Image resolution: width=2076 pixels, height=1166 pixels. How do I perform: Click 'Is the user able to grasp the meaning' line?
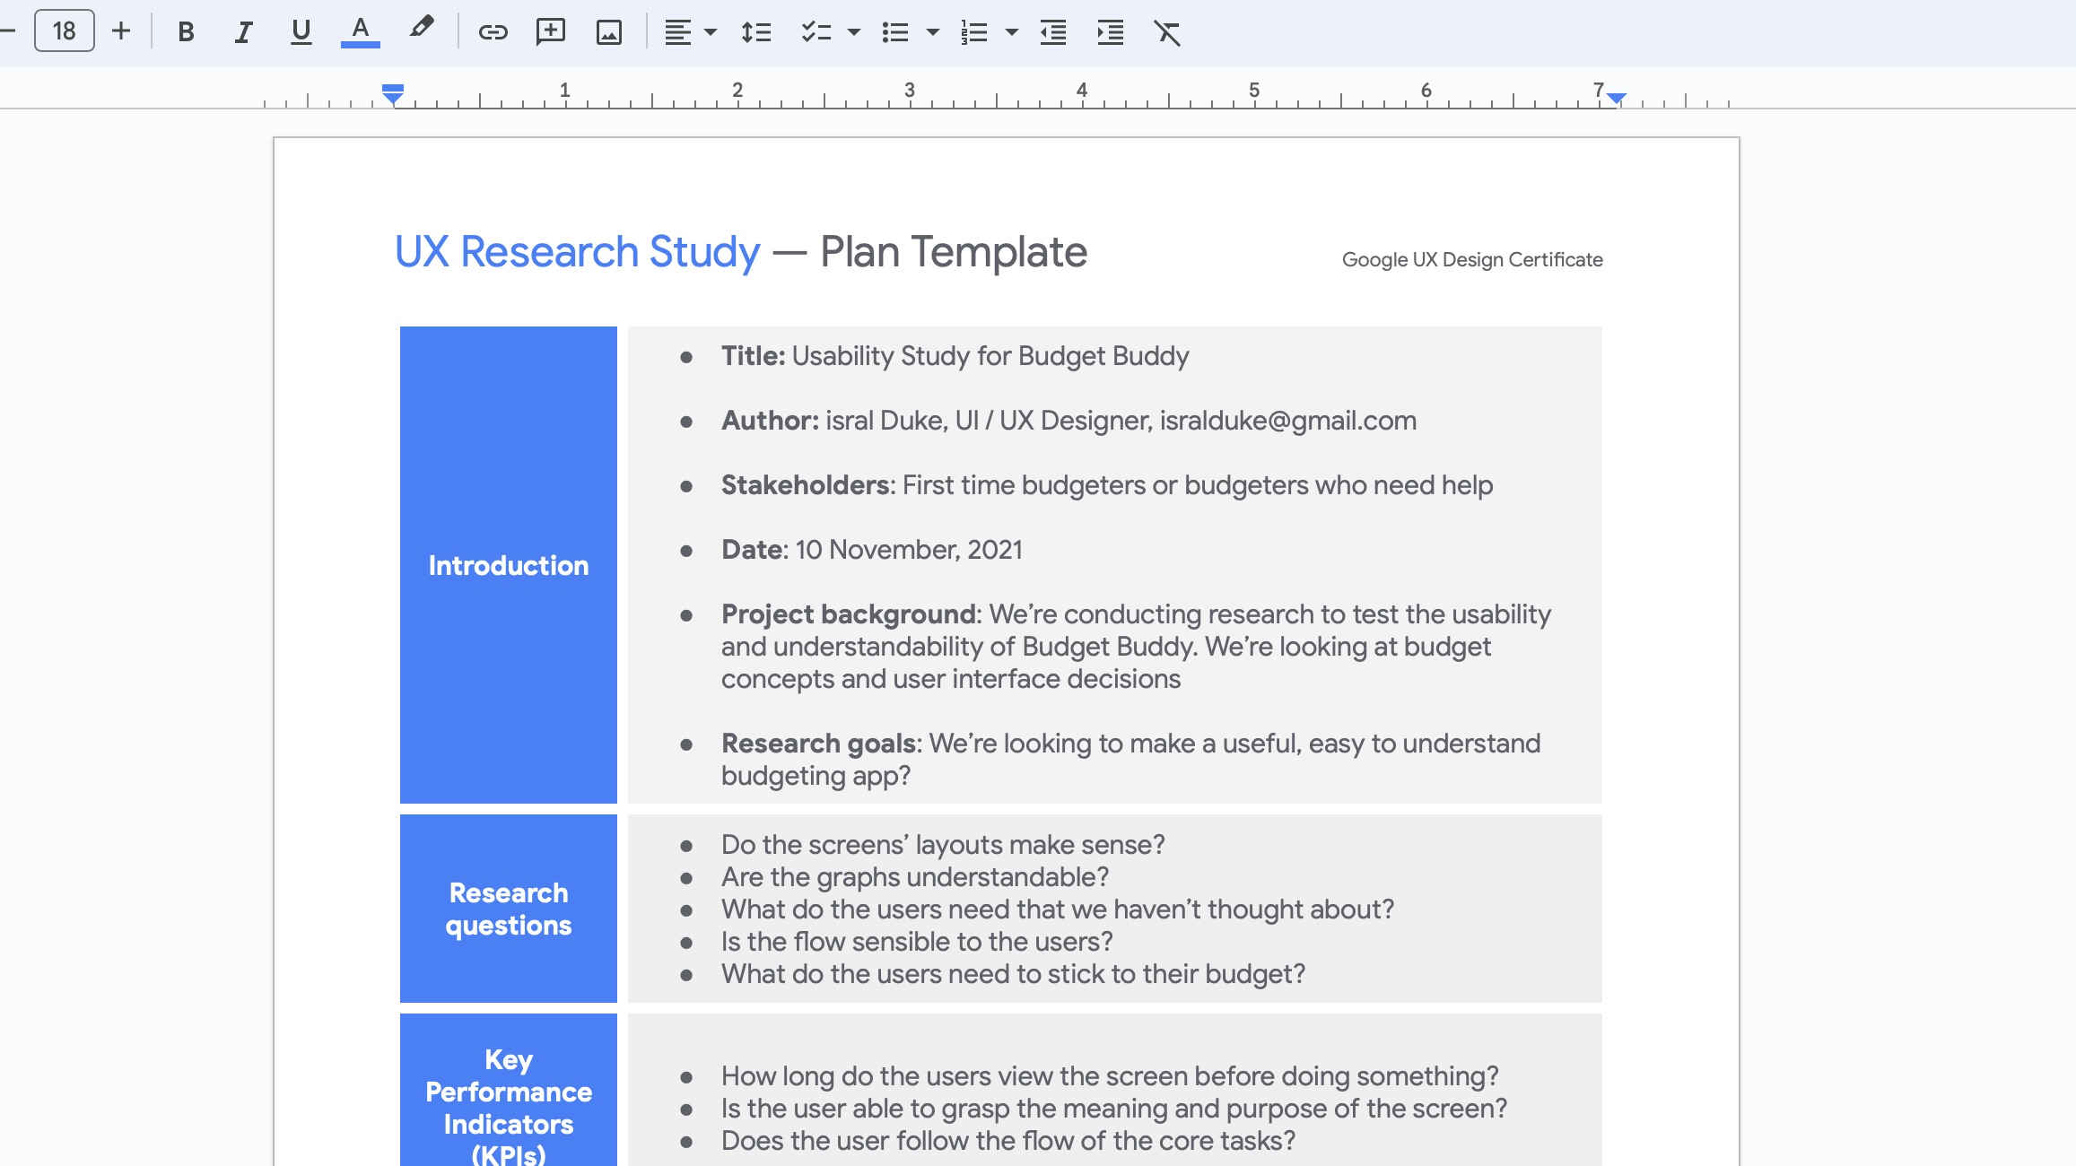[x=1114, y=1109]
